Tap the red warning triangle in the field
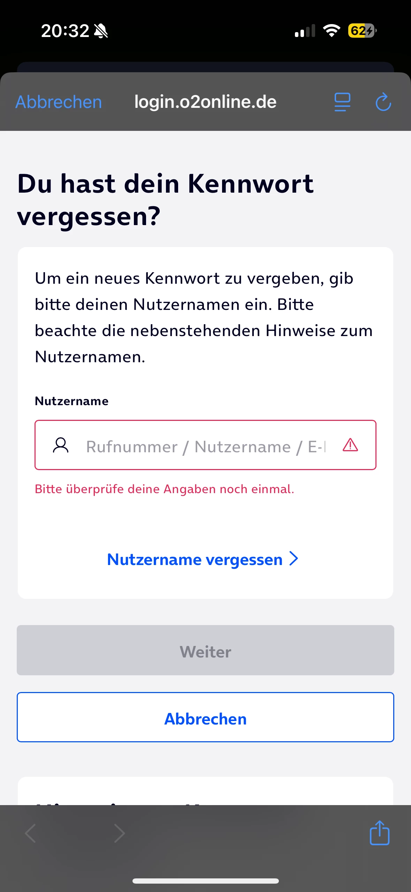This screenshot has height=892, width=411. click(350, 445)
